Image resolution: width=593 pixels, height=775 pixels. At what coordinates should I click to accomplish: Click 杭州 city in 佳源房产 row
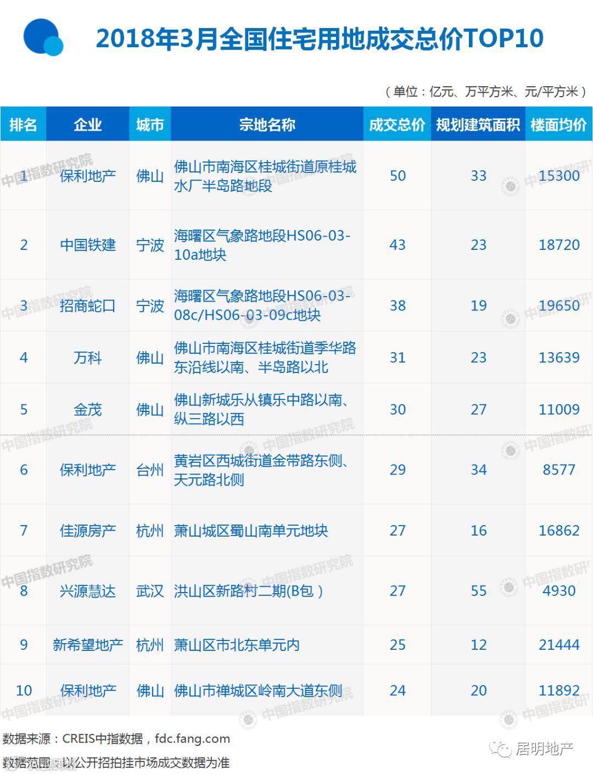click(150, 531)
